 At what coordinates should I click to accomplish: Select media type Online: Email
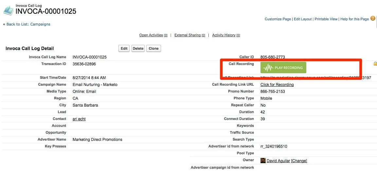pyautogui.click(x=84, y=92)
